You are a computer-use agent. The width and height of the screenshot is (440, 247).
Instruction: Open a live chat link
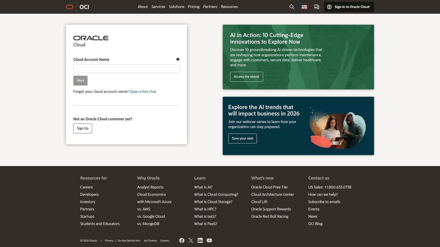[x=143, y=91]
